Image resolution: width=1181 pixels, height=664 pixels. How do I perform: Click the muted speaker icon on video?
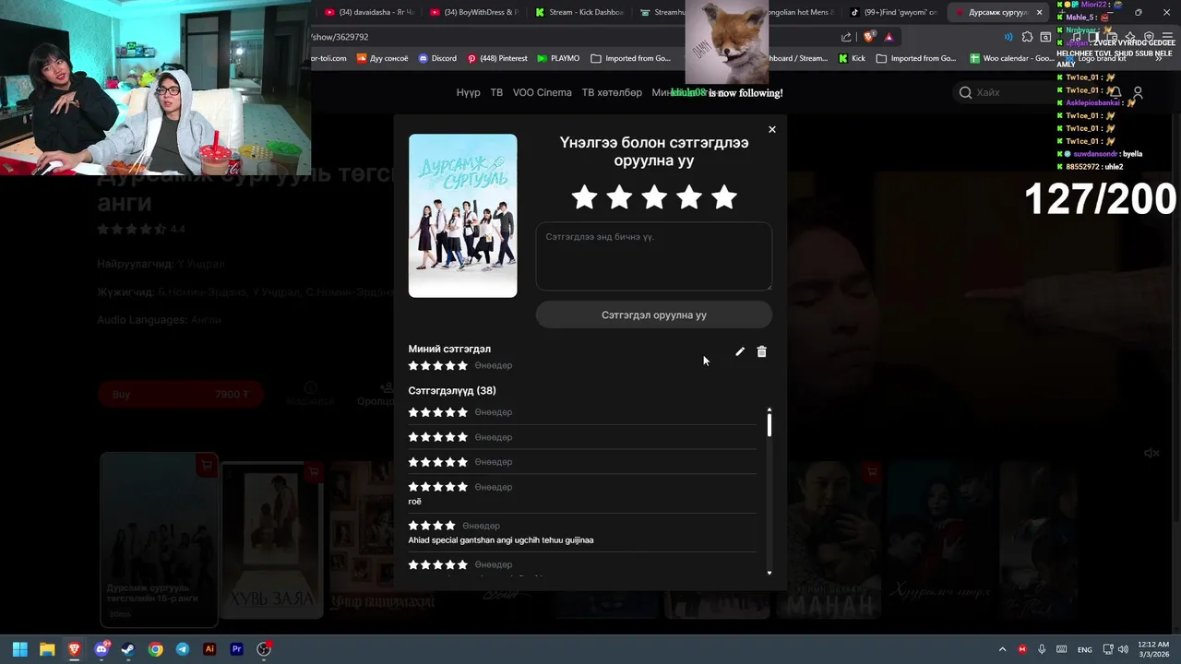[x=1151, y=453]
